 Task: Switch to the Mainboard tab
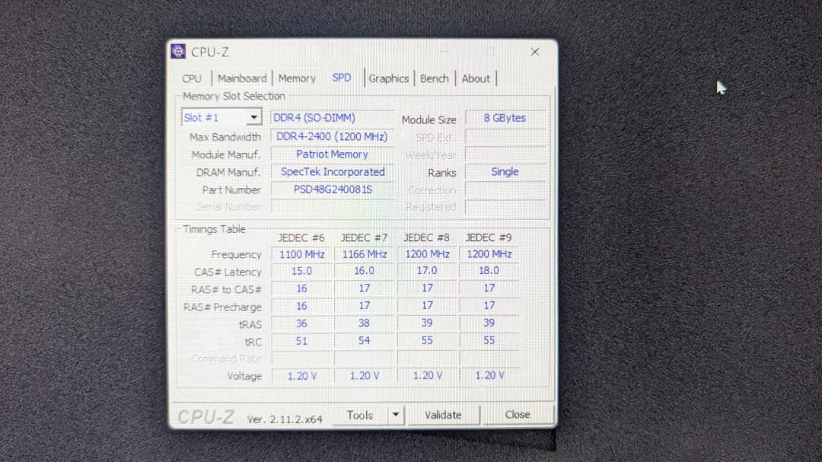pyautogui.click(x=241, y=78)
